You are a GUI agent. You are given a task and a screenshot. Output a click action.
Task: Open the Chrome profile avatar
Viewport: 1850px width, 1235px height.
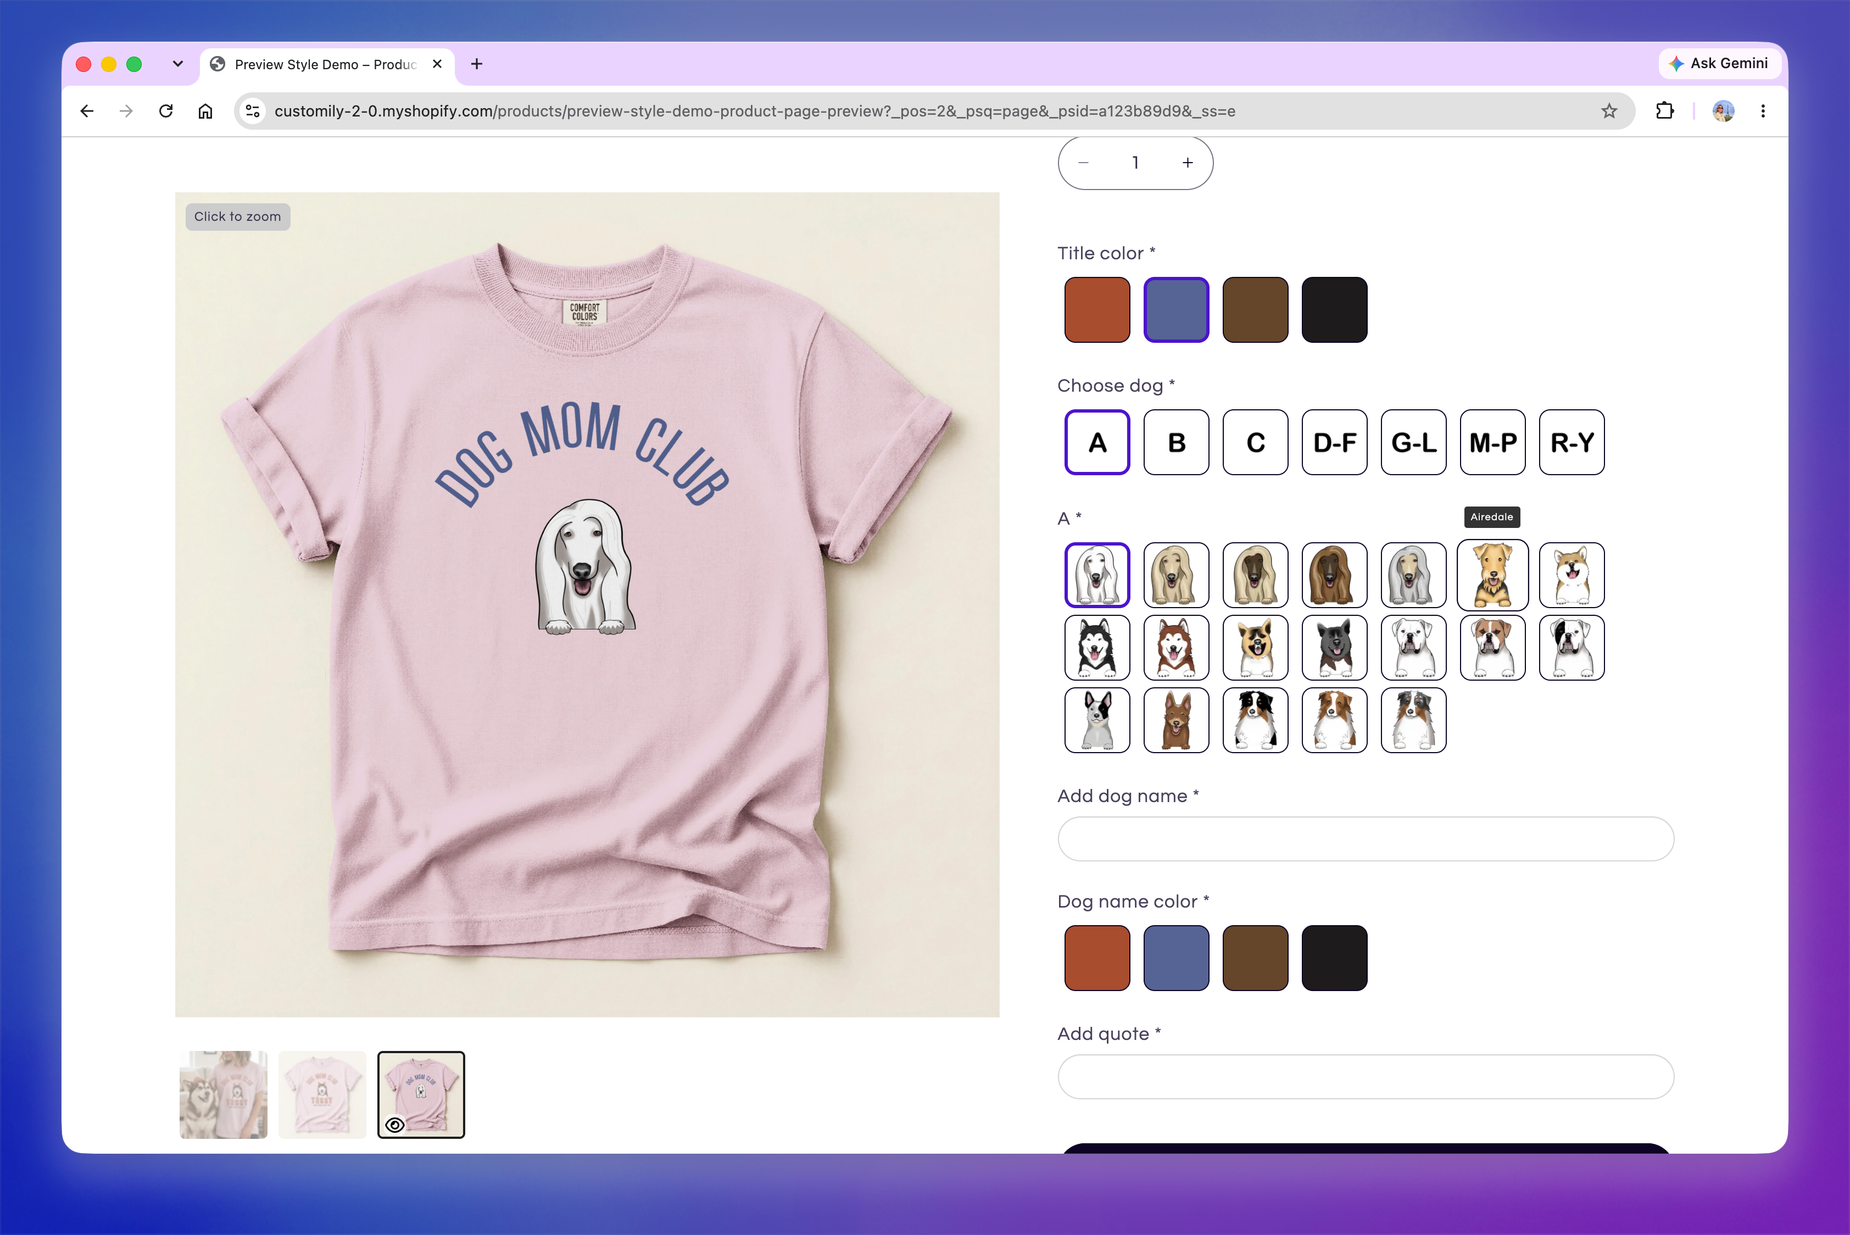point(1723,111)
